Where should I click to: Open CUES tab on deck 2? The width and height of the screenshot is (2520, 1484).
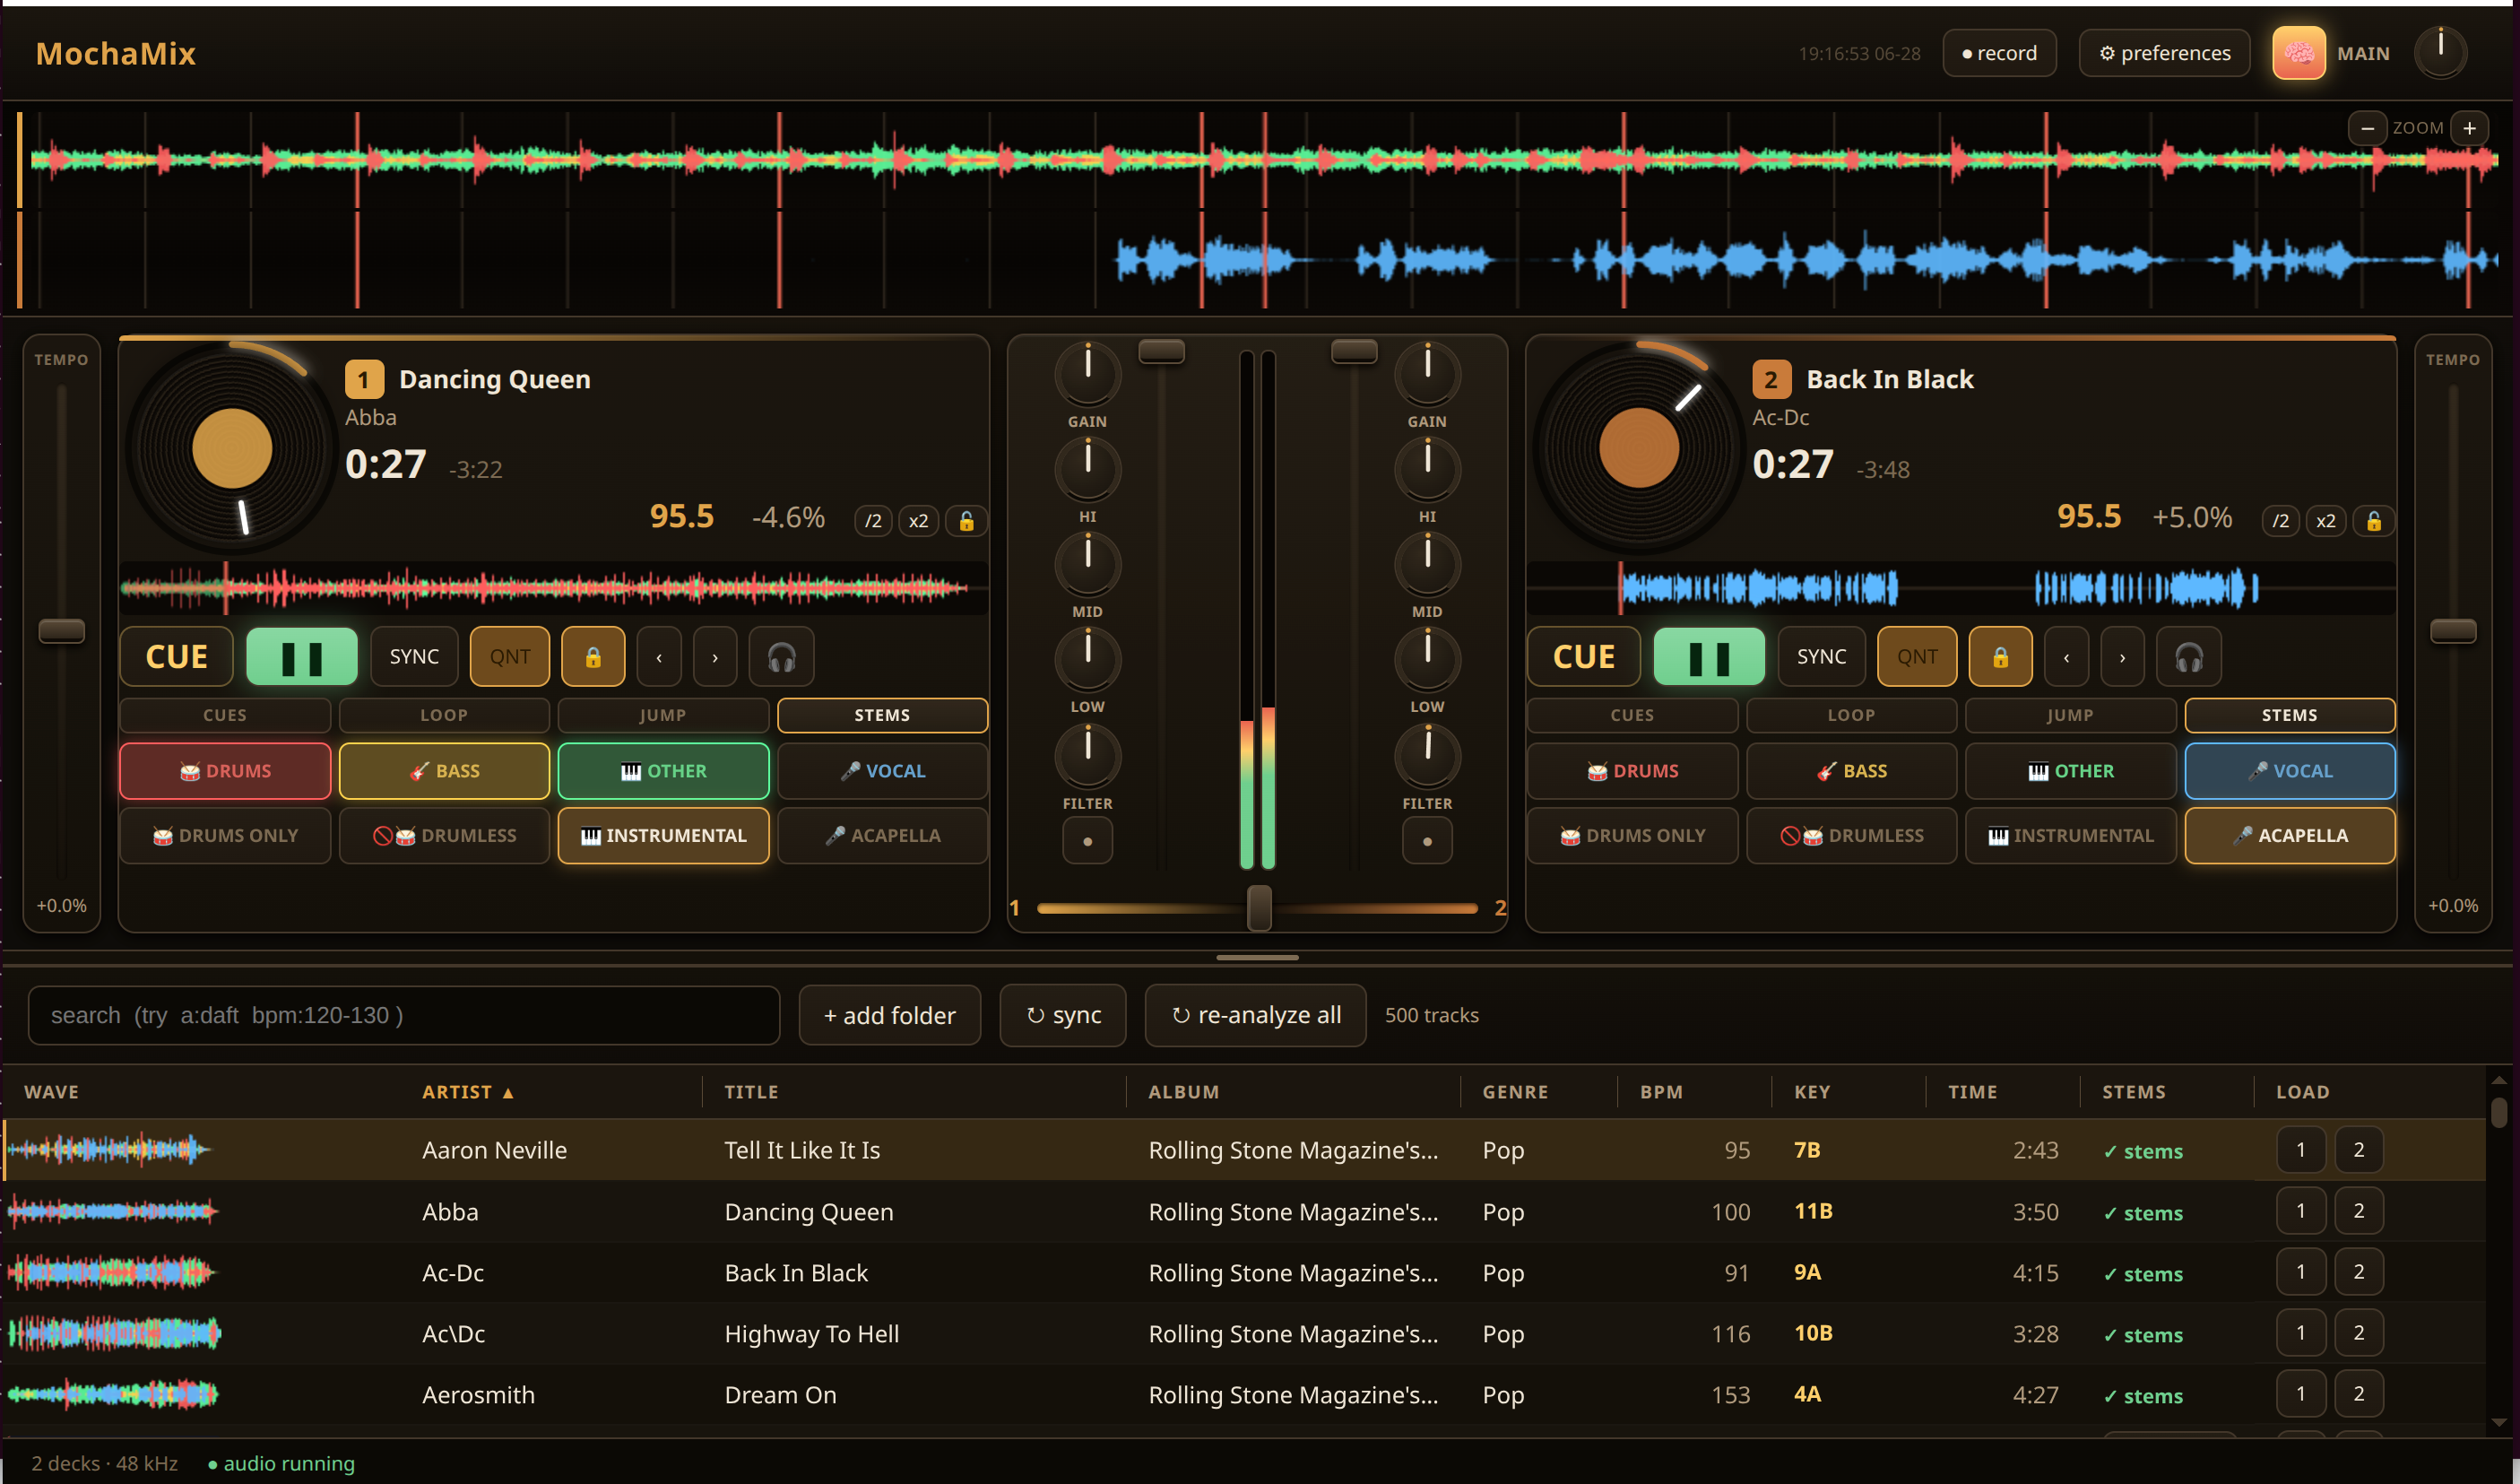(x=1632, y=715)
